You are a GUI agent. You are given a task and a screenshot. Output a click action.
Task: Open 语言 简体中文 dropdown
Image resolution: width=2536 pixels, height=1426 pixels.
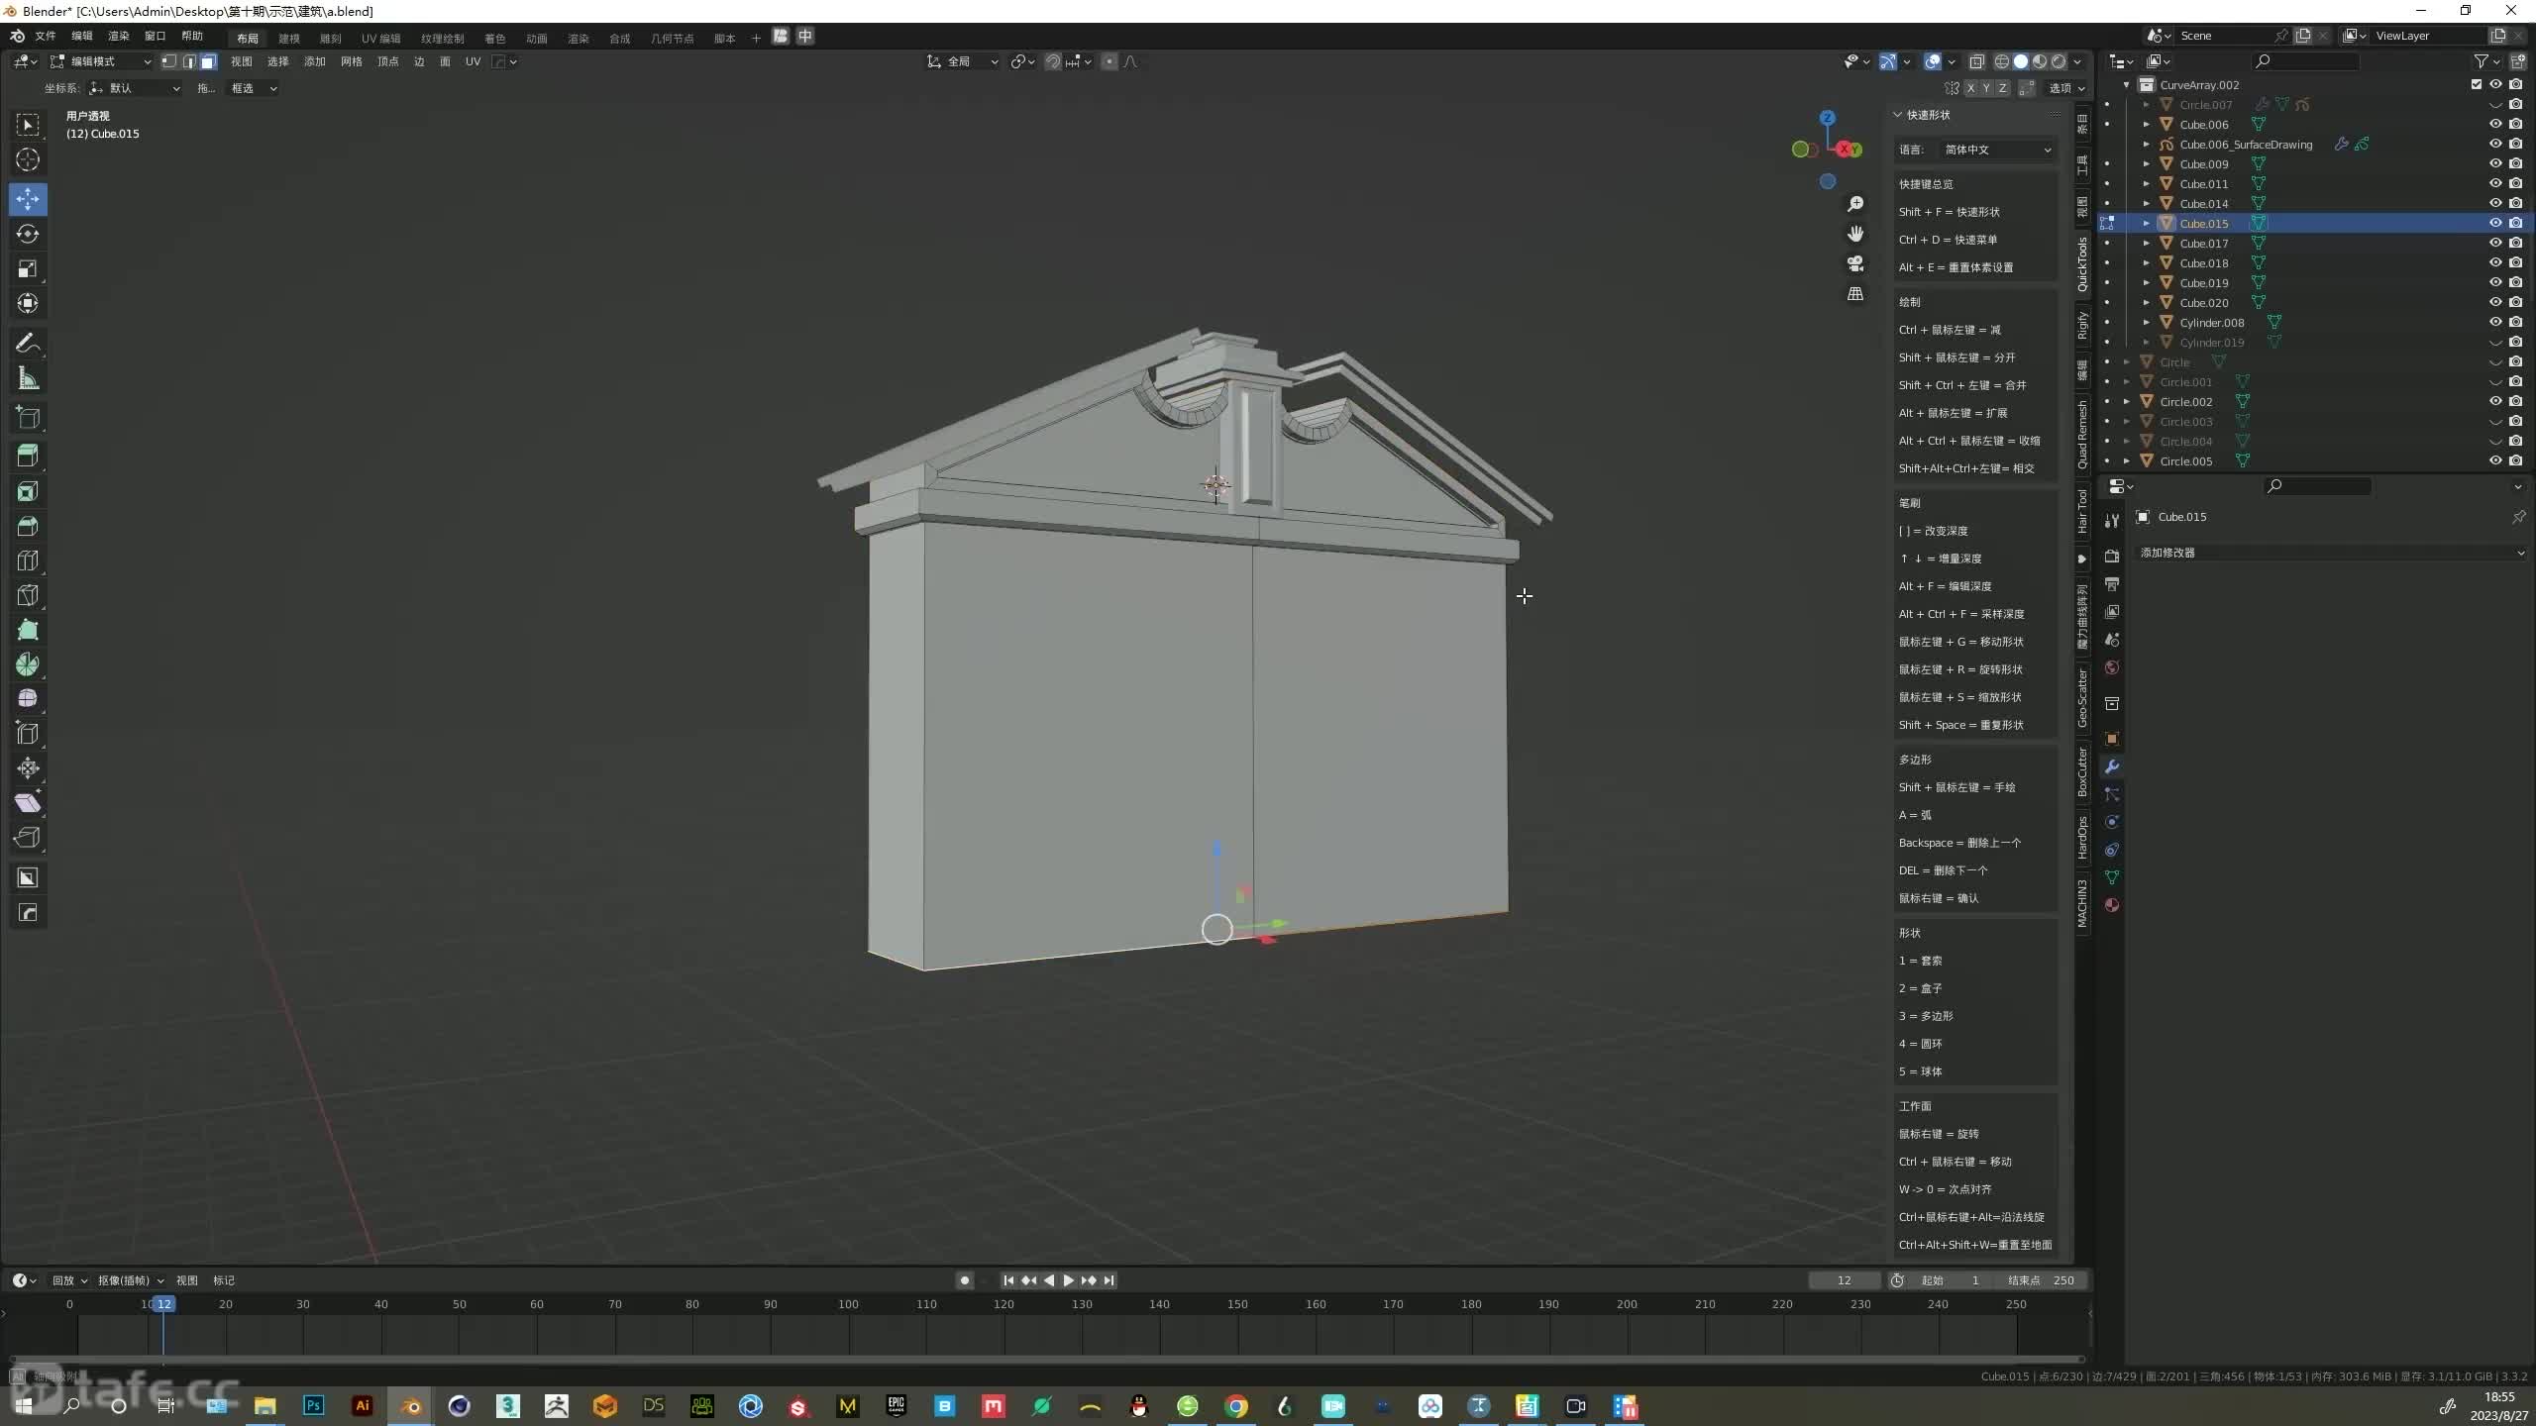[x=1995, y=150]
